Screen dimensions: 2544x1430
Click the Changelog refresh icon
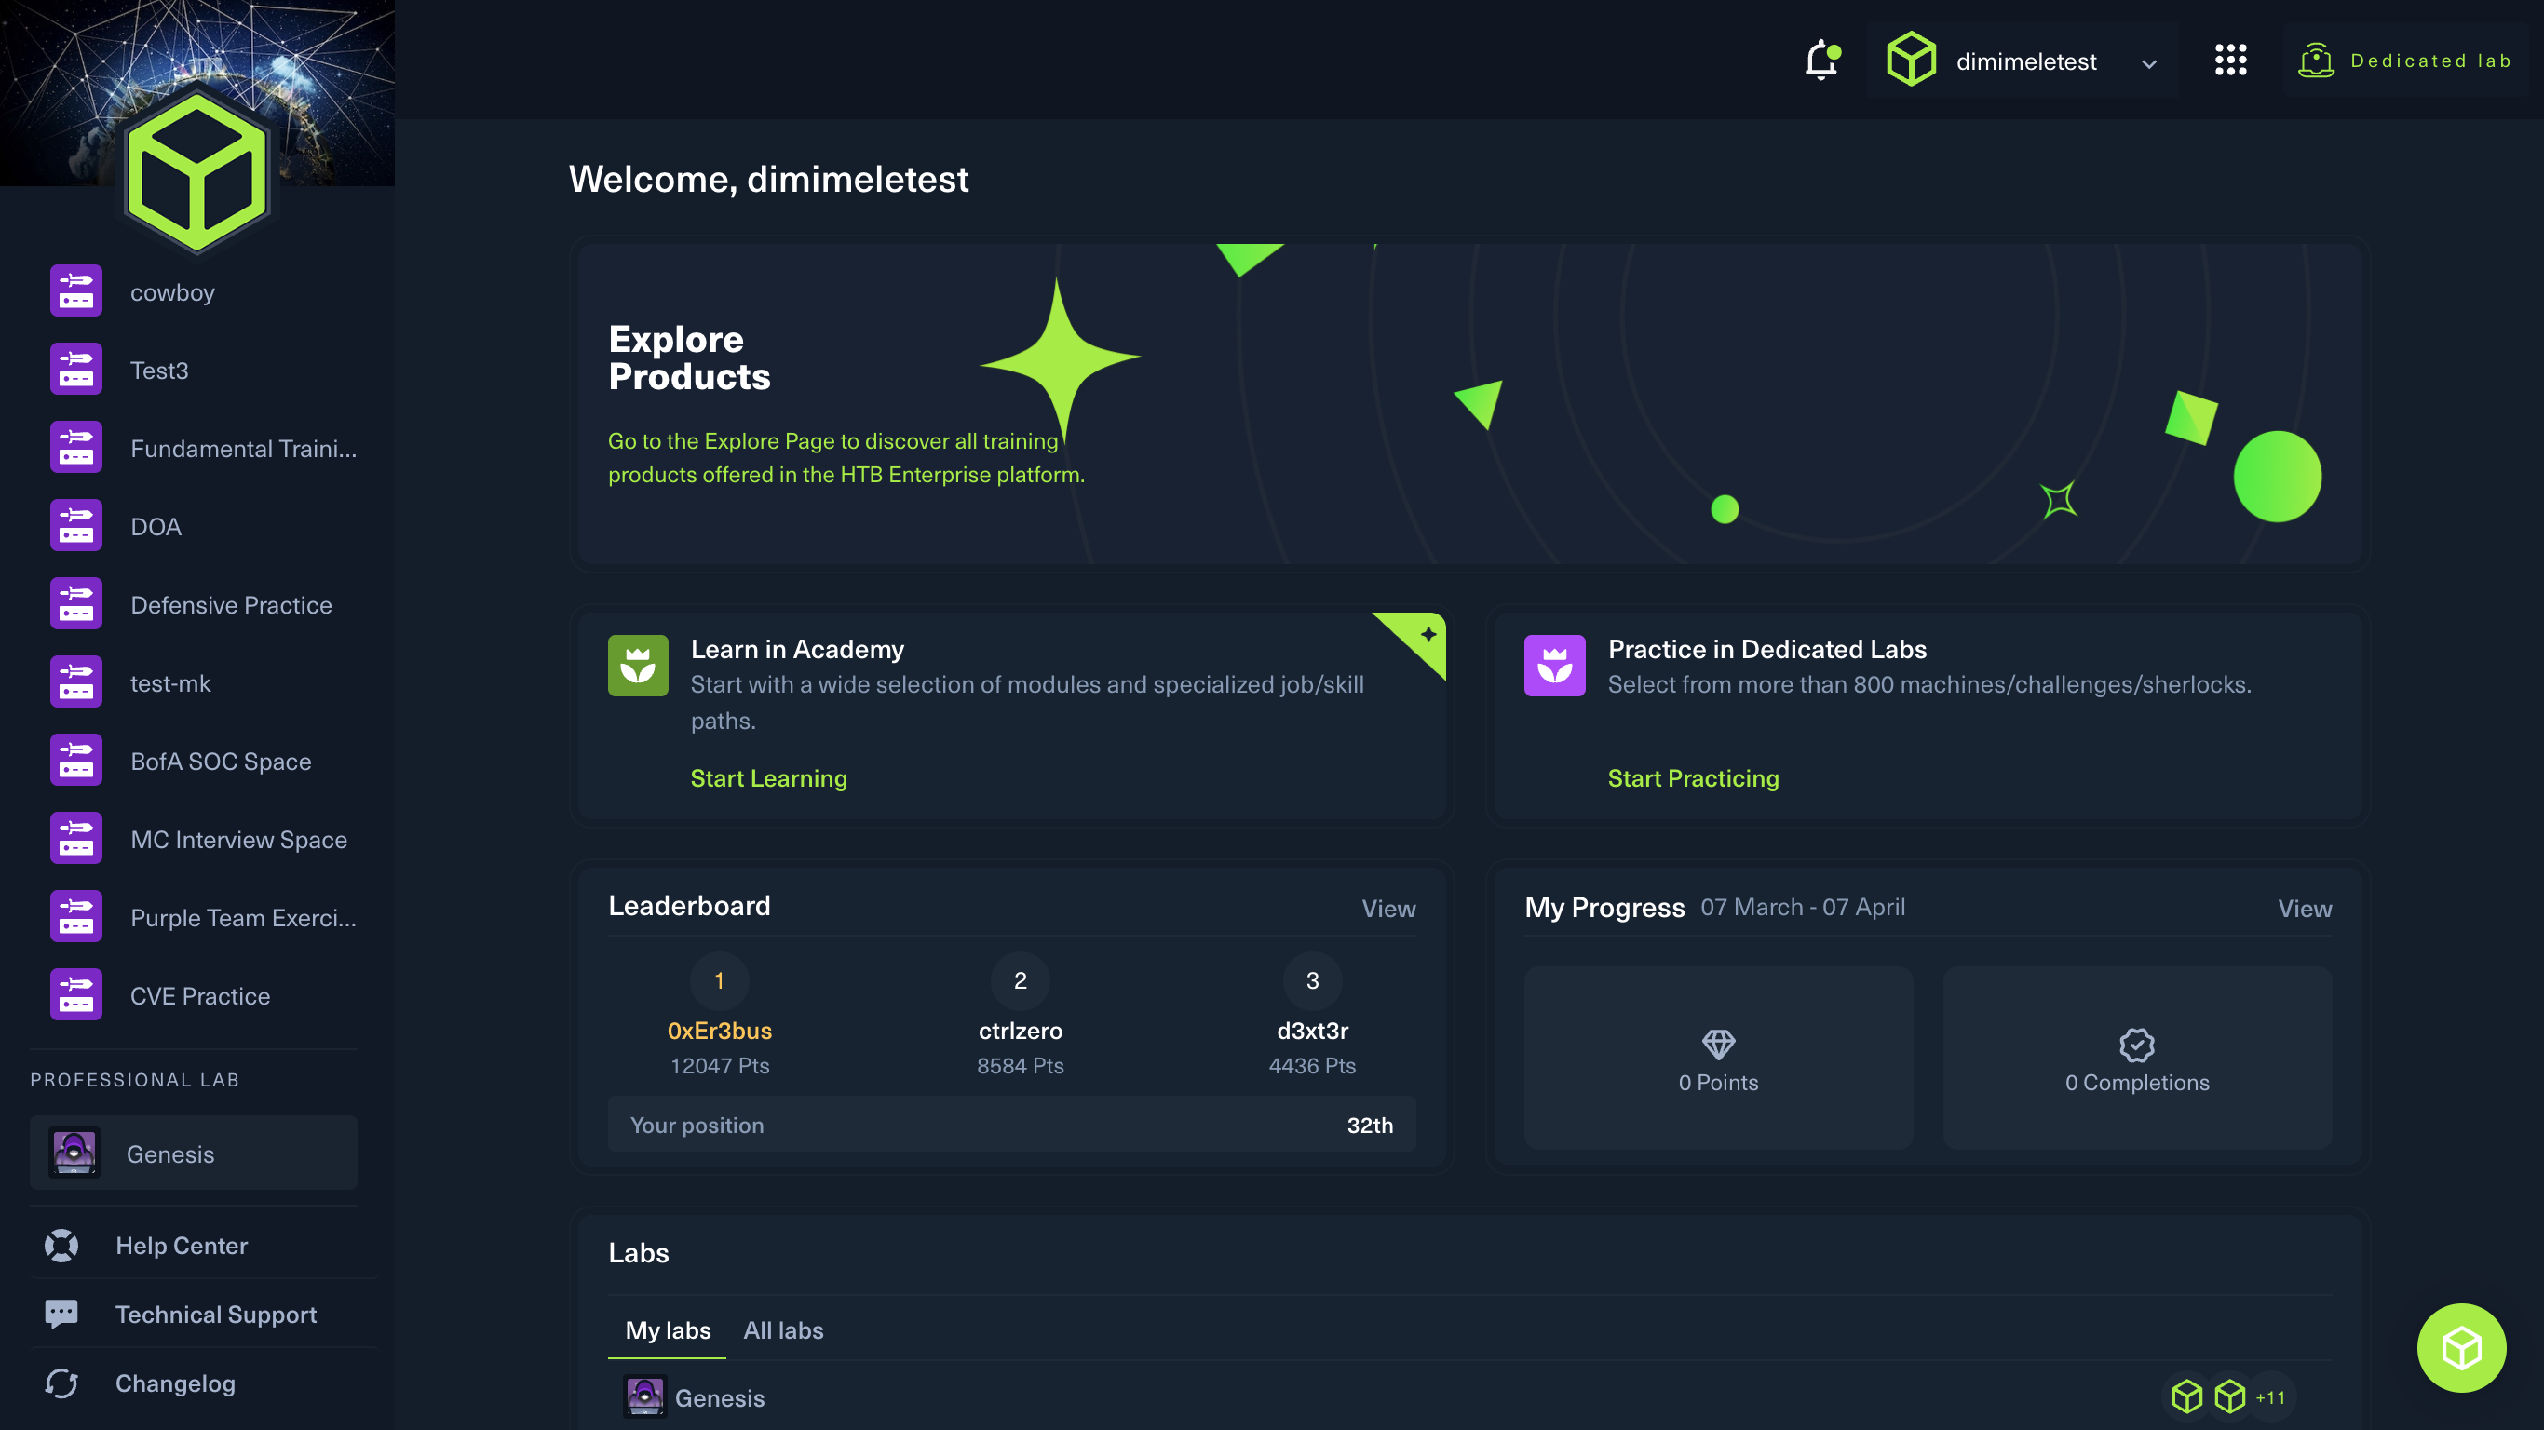click(x=61, y=1383)
